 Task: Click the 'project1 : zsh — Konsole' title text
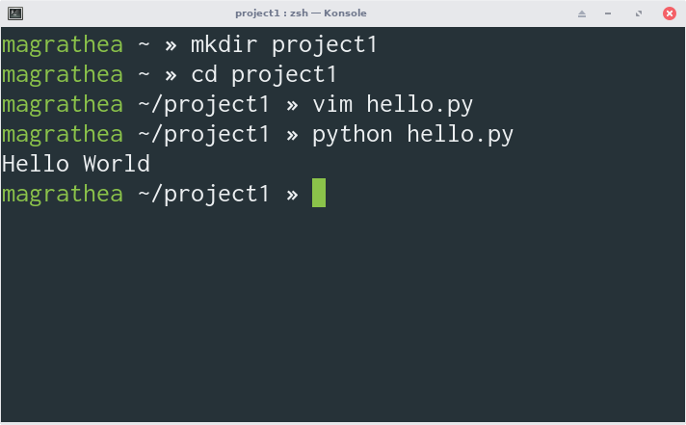pos(301,13)
